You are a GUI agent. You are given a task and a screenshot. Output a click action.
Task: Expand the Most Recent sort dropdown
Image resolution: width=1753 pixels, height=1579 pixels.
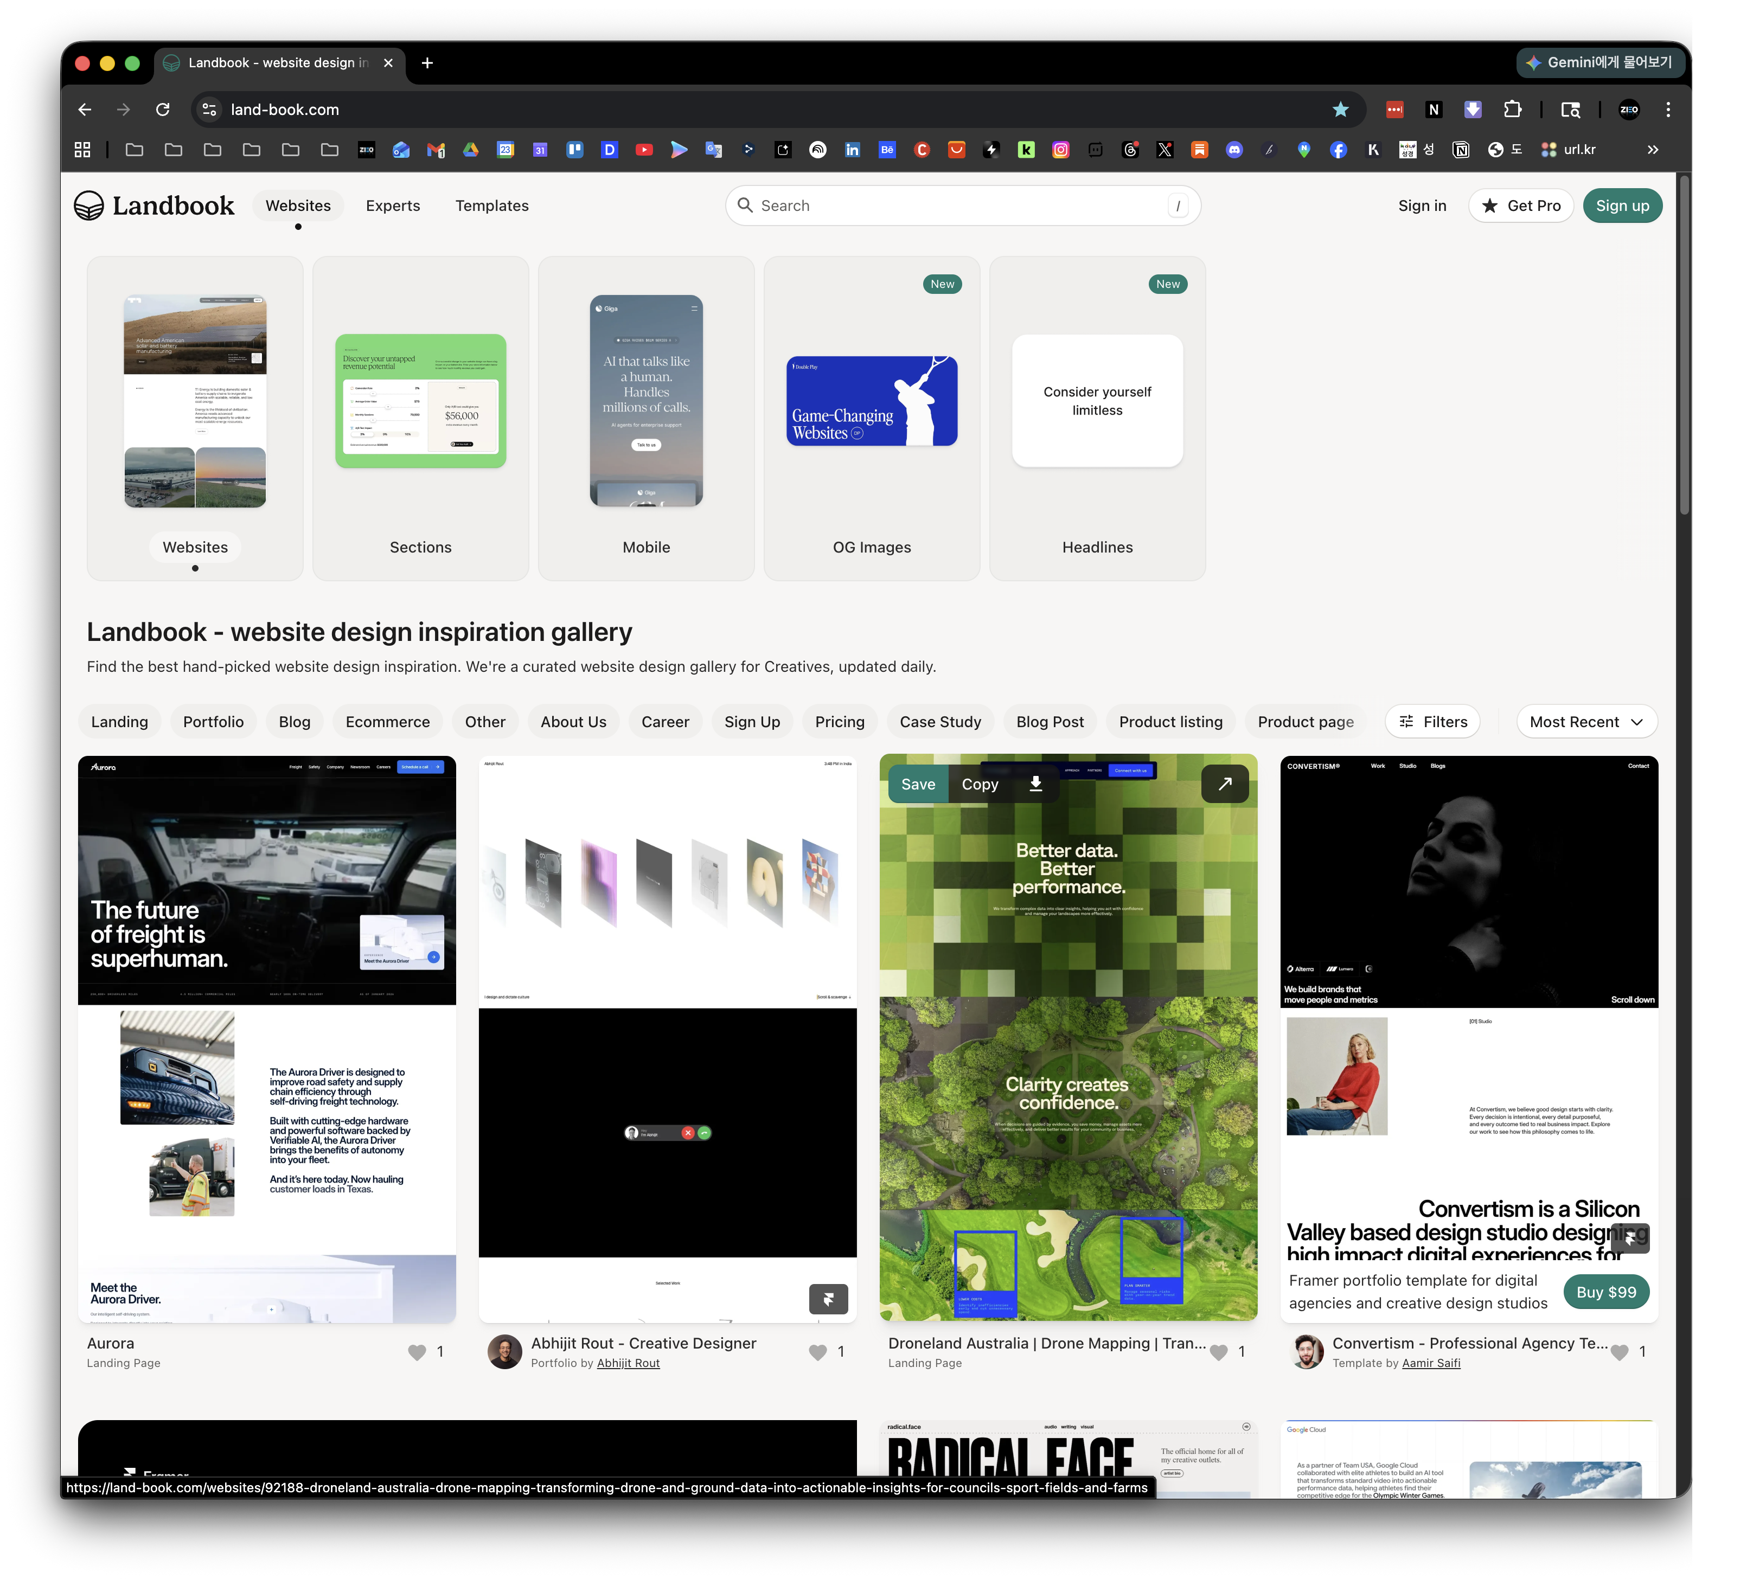1586,722
